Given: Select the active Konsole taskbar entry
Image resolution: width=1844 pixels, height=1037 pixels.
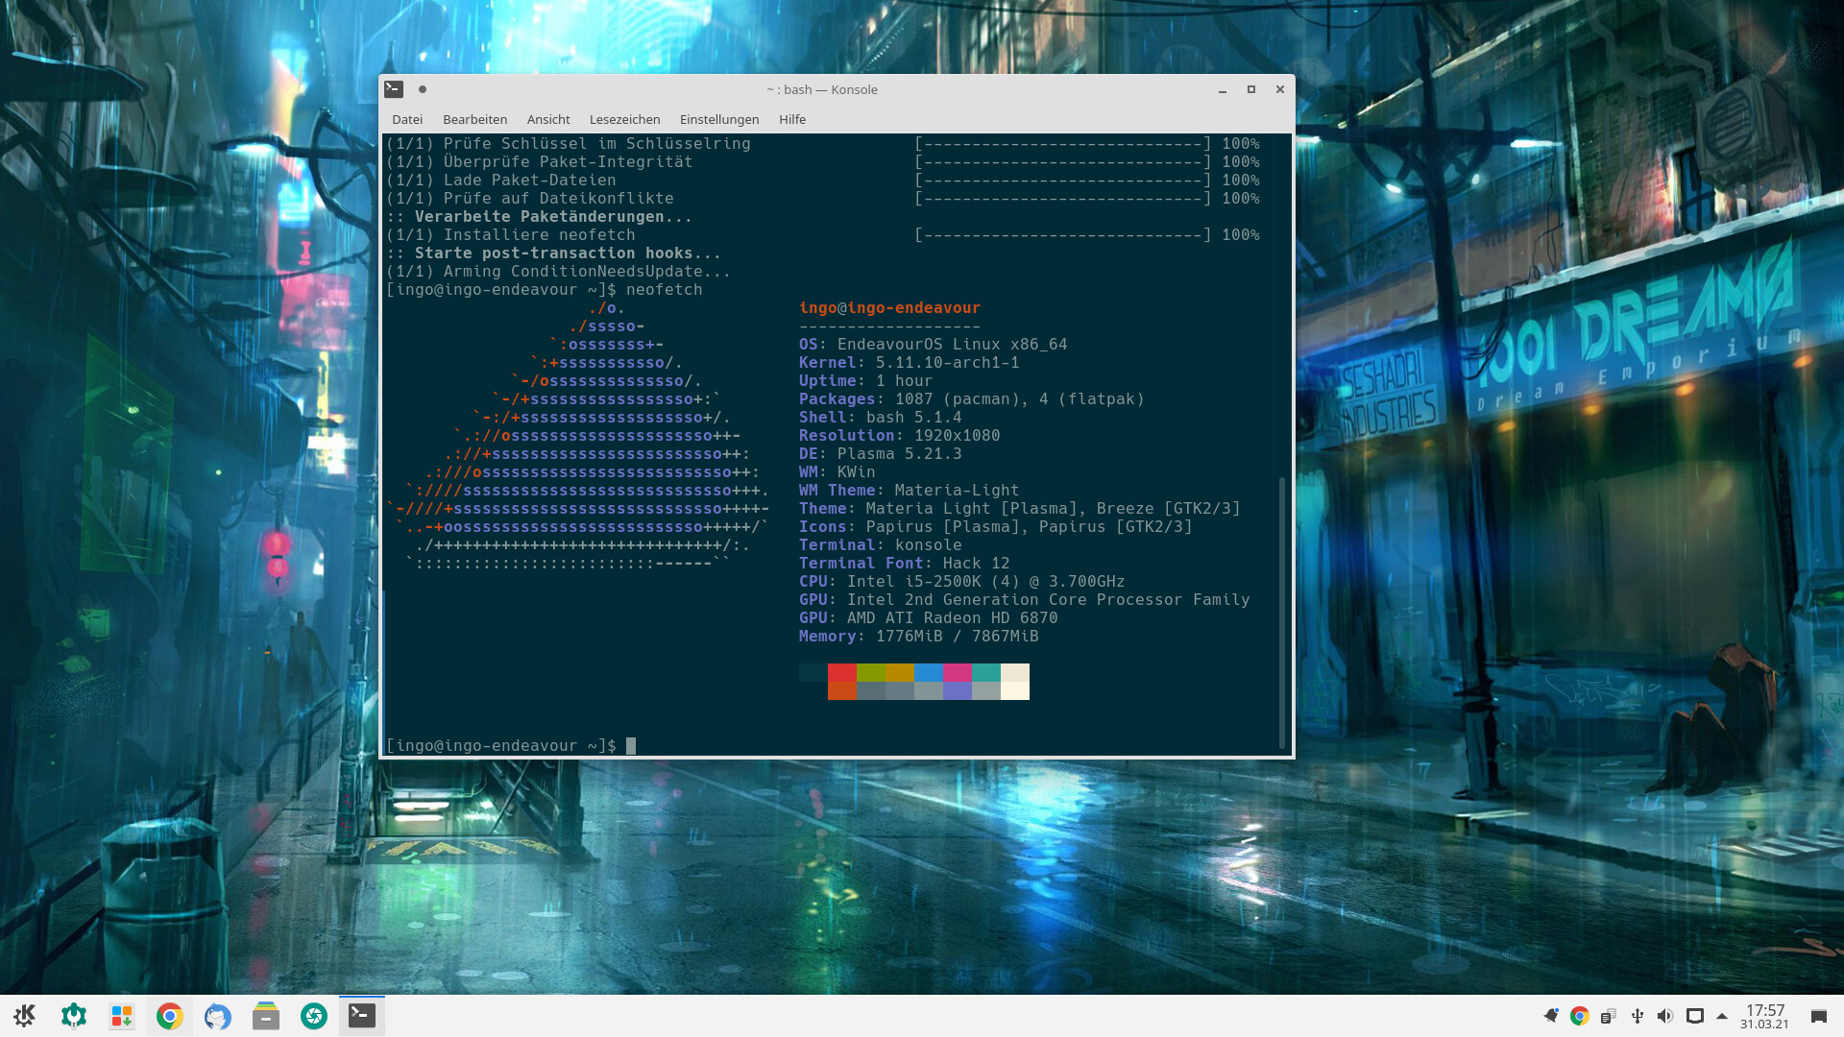Looking at the screenshot, I should (361, 1016).
